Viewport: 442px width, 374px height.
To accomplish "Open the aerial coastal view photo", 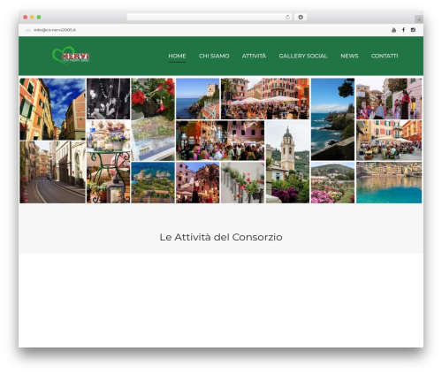I will click(153, 182).
